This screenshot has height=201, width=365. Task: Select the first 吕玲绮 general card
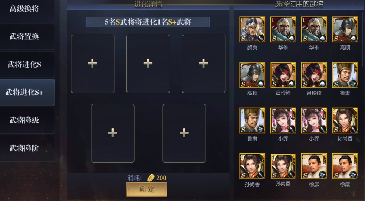point(283,75)
